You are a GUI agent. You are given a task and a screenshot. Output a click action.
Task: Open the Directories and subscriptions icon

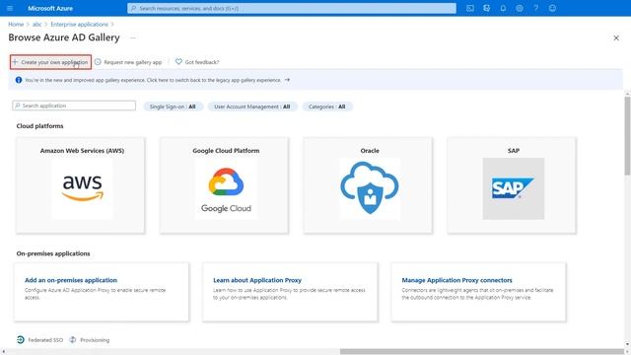[x=486, y=8]
